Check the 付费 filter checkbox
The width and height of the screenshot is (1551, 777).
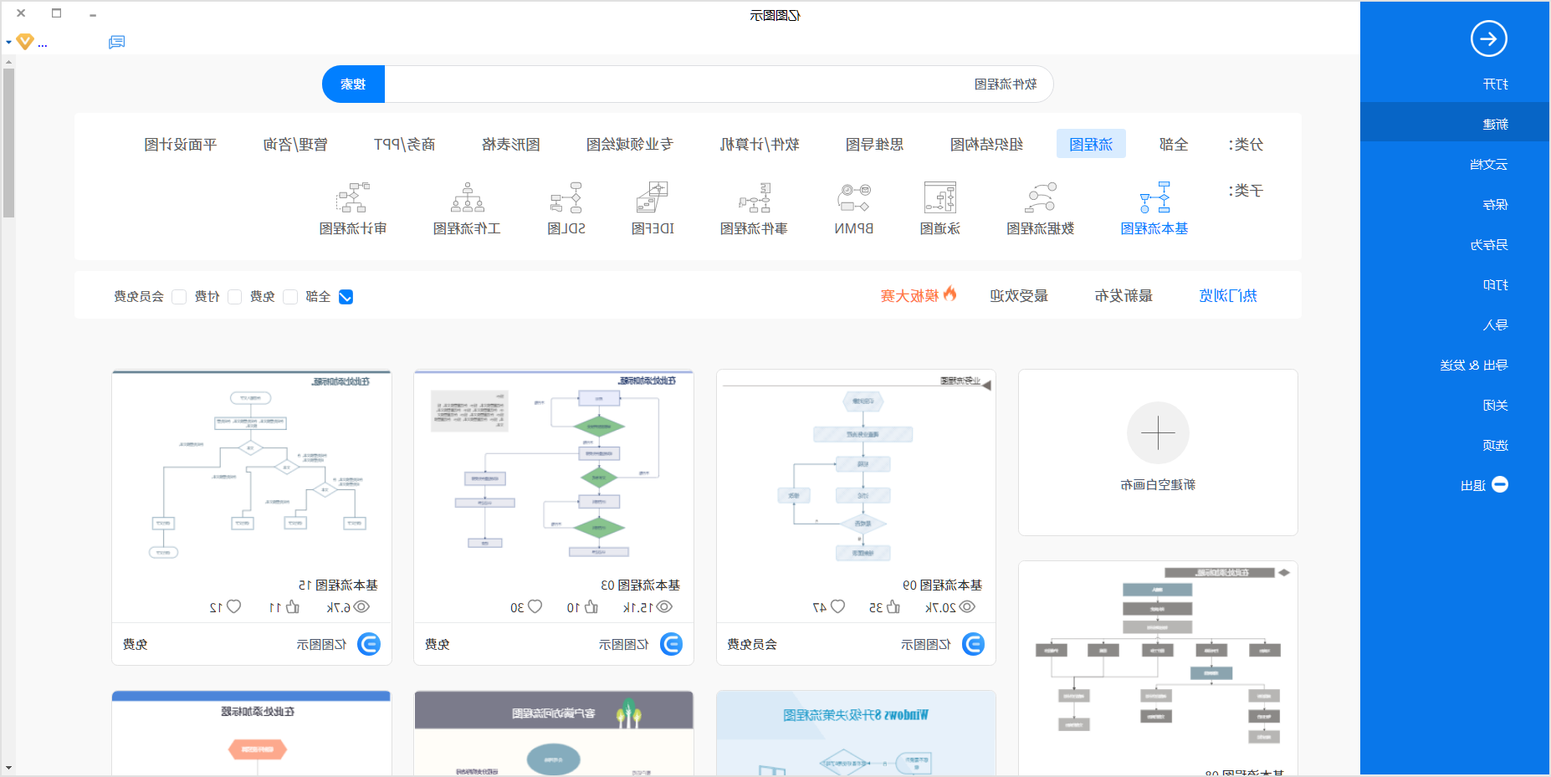[x=234, y=296]
